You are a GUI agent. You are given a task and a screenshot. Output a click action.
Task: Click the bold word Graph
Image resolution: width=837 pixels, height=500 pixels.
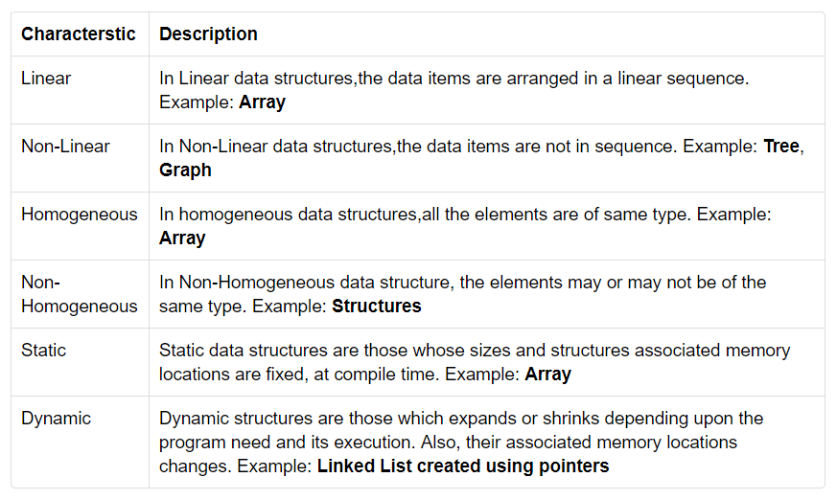(x=185, y=170)
